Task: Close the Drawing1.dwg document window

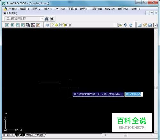Action: (x=156, y=13)
